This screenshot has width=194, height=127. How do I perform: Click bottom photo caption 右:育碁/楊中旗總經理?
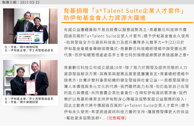[x=21, y=102]
